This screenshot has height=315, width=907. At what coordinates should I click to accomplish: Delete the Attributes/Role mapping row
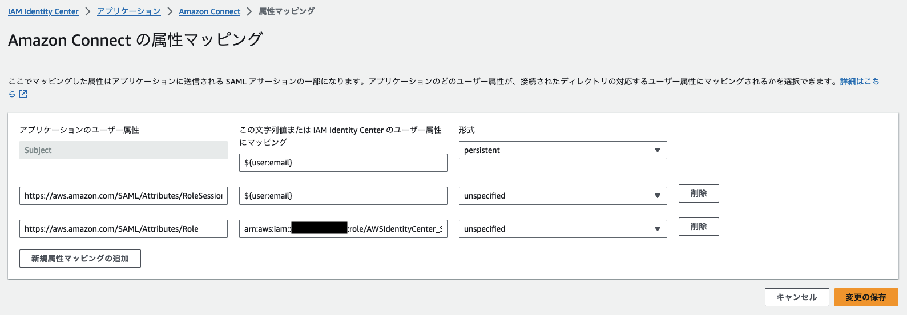tap(699, 227)
